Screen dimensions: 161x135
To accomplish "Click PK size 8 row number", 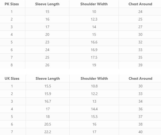I will click(x=12, y=65).
